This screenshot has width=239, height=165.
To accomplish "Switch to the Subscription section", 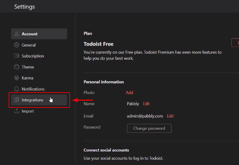I will [x=39, y=56].
